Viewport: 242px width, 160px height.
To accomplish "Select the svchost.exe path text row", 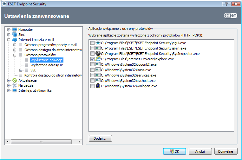I will click(128, 81).
